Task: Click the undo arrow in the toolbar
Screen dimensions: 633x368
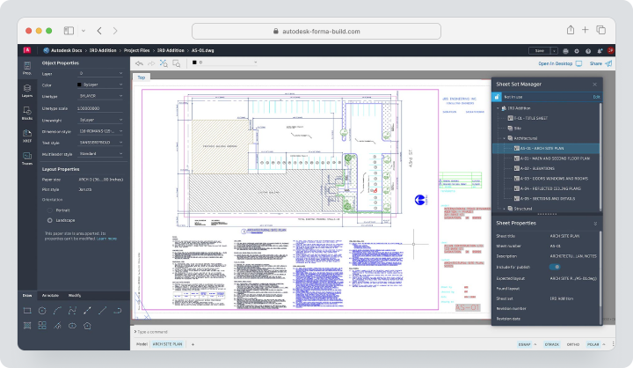Action: [139, 63]
